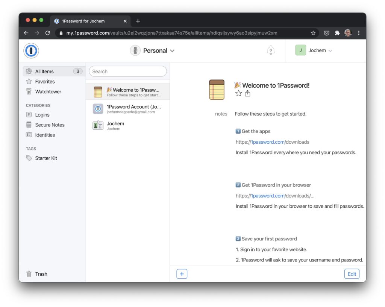
Task: Open the 1password.com/downloads link
Action: (x=272, y=142)
